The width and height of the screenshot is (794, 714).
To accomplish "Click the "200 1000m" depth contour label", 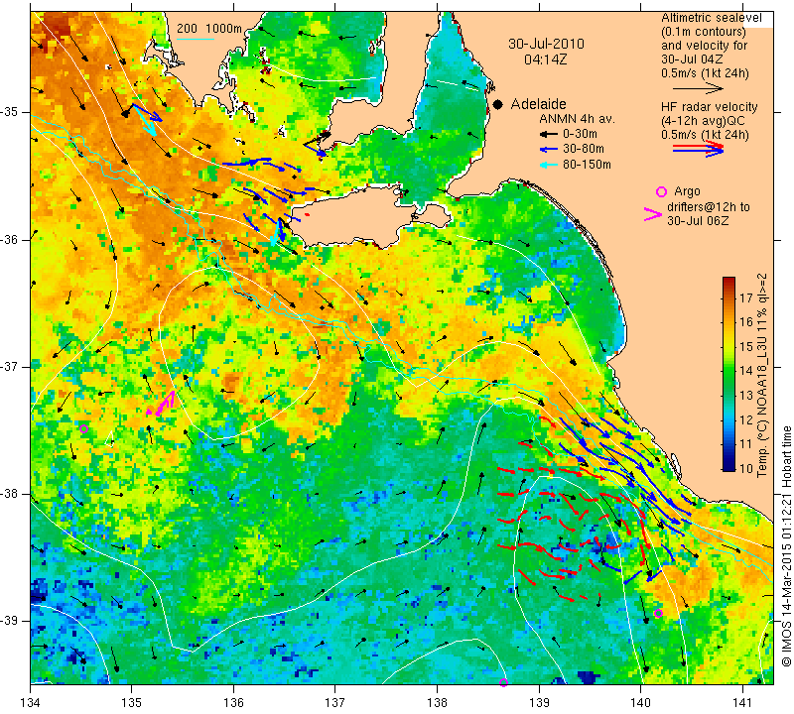I will coord(209,29).
